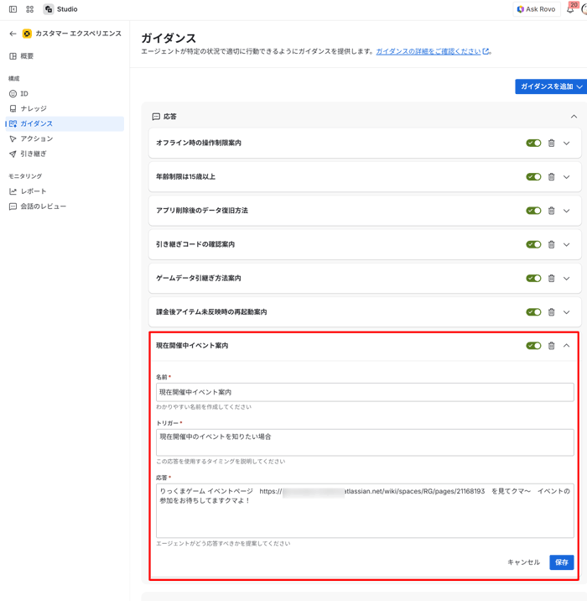Delete the アプリ削除後のデータ復旧方法 guidance
The image size is (587, 601).
click(x=552, y=211)
